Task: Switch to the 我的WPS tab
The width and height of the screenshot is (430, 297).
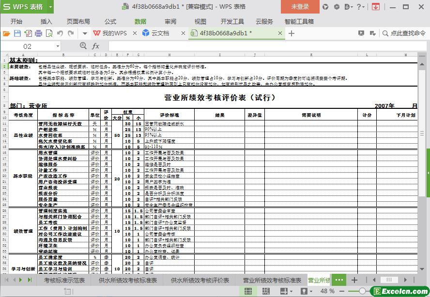Action: (110, 33)
